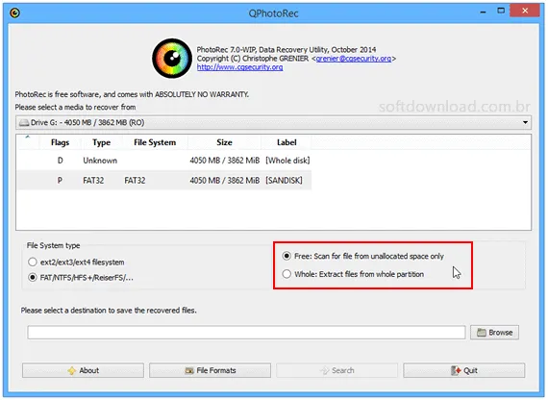
Task: Open the Drive G: media dropdown
Action: click(x=273, y=123)
